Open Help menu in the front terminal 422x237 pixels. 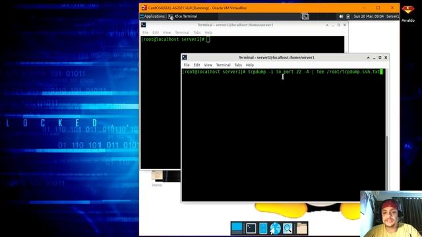(249, 65)
